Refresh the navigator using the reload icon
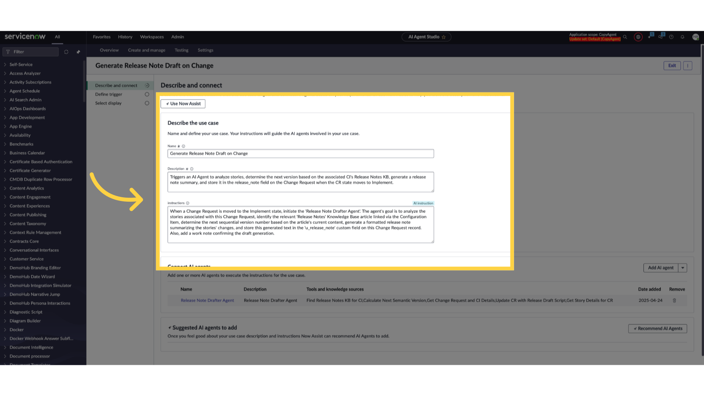This screenshot has width=704, height=396. 66,52
